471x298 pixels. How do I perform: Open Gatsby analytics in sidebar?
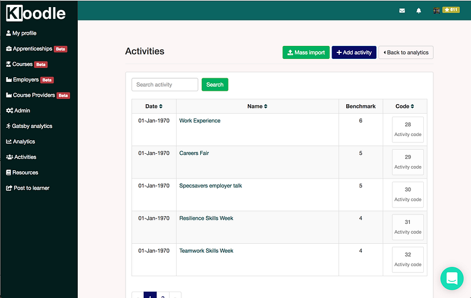point(29,126)
